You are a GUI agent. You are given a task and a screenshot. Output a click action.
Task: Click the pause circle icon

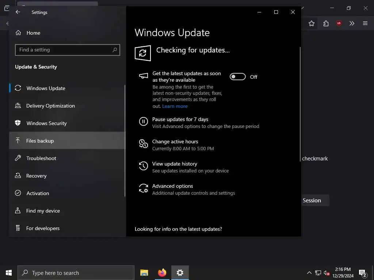(143, 121)
